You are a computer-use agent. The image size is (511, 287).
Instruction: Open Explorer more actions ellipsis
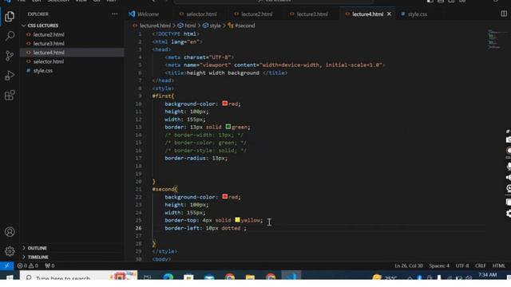point(114,14)
